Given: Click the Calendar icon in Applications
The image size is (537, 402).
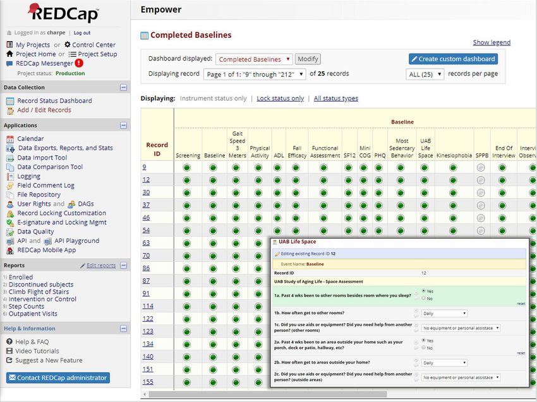Looking at the screenshot, I should point(10,139).
